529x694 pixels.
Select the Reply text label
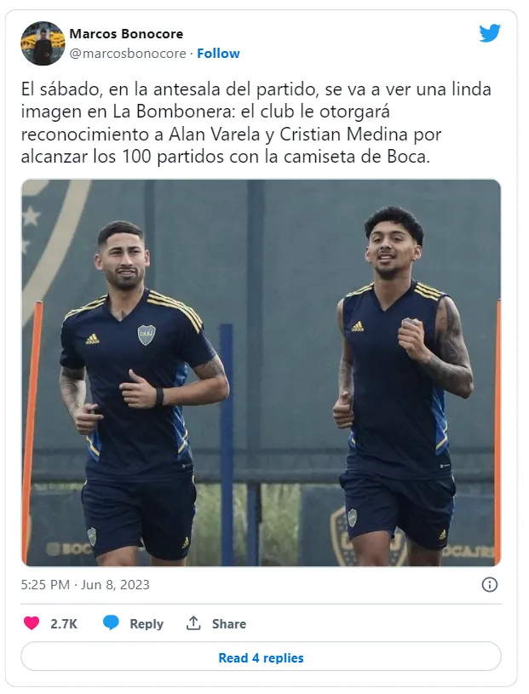pos(147,623)
